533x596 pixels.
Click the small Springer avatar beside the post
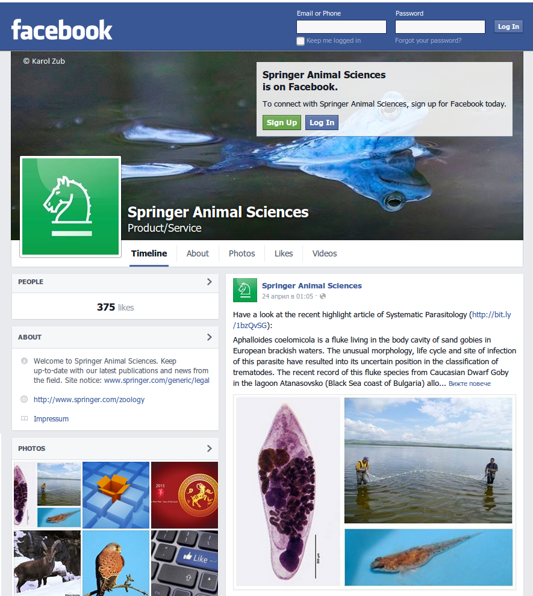[245, 290]
